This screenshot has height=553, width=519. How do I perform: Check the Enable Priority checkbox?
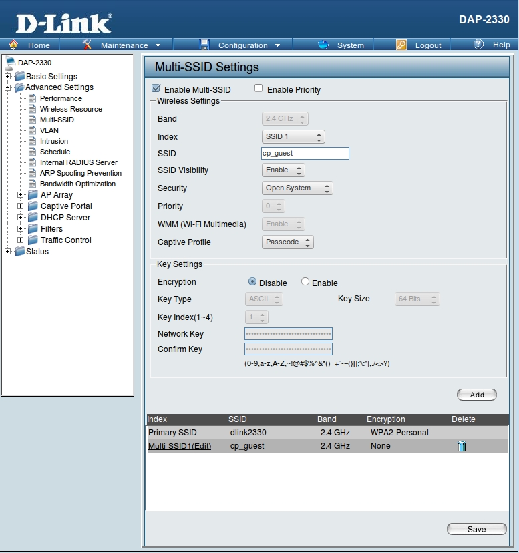[x=258, y=89]
